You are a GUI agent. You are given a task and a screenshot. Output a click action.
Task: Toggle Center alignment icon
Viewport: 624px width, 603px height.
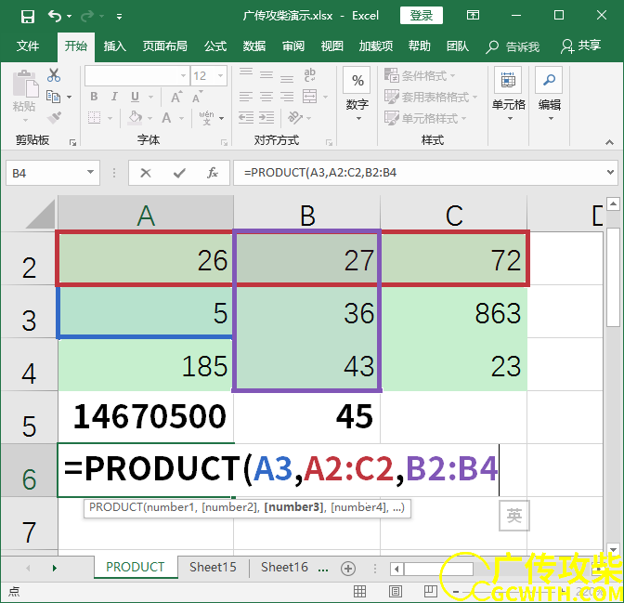pyautogui.click(x=266, y=97)
